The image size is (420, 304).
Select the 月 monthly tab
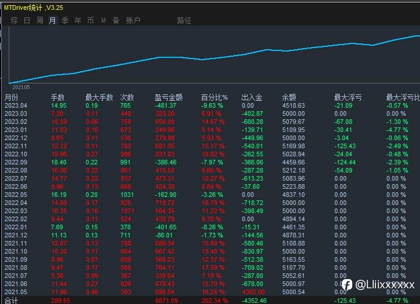pyautogui.click(x=53, y=20)
